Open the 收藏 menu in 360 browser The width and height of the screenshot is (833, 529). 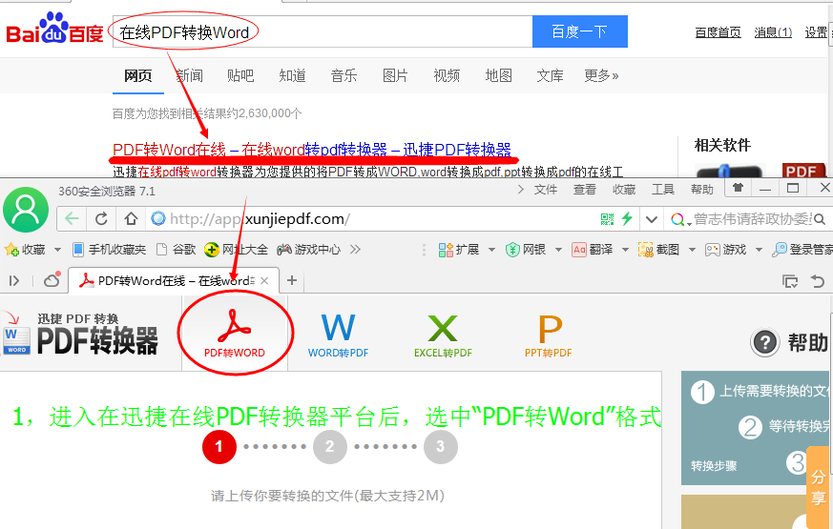click(x=624, y=190)
